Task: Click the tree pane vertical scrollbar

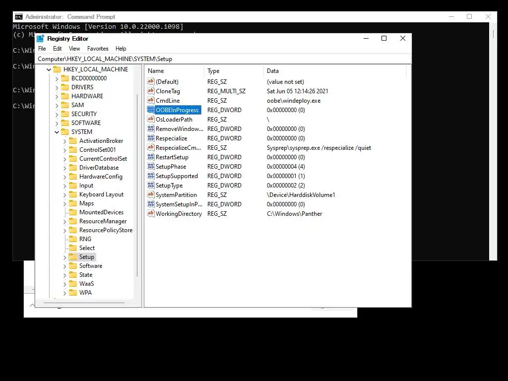Action: pyautogui.click(x=137, y=185)
